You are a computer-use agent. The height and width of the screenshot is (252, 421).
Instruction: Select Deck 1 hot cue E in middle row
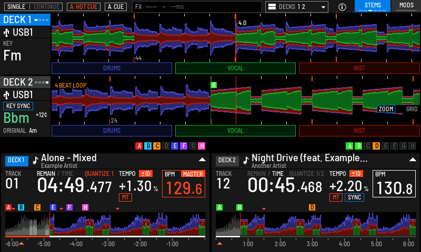pyautogui.click(x=175, y=146)
